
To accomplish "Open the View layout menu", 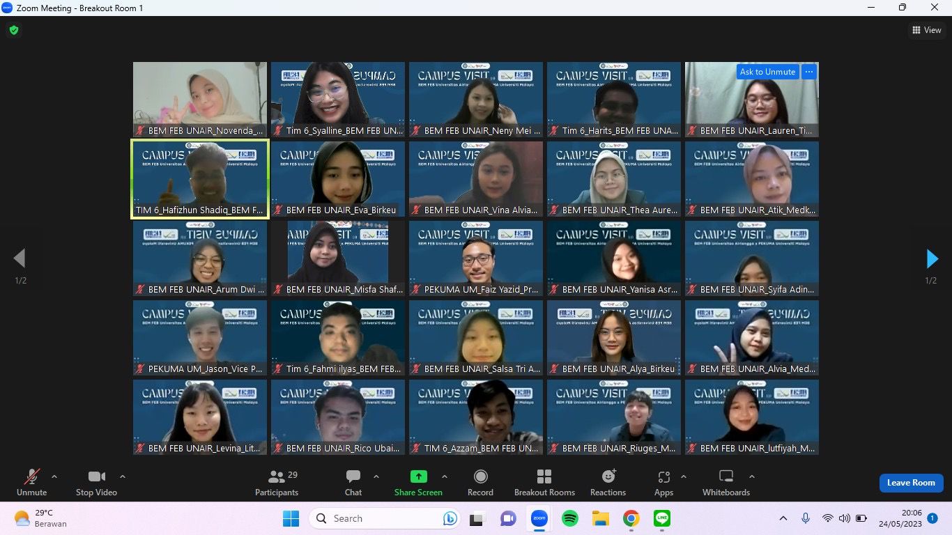I will 927,30.
